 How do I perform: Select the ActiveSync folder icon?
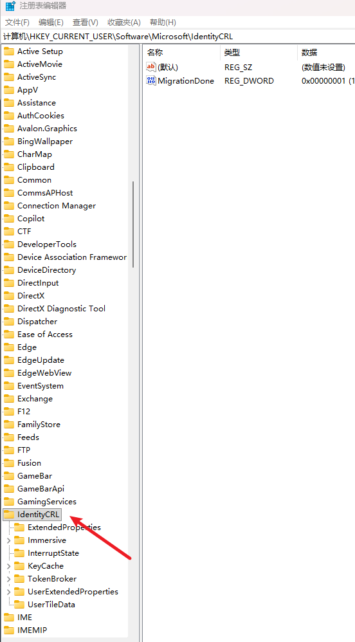[9, 77]
